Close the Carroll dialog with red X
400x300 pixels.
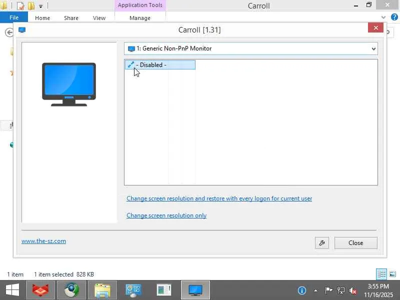pos(375,27)
